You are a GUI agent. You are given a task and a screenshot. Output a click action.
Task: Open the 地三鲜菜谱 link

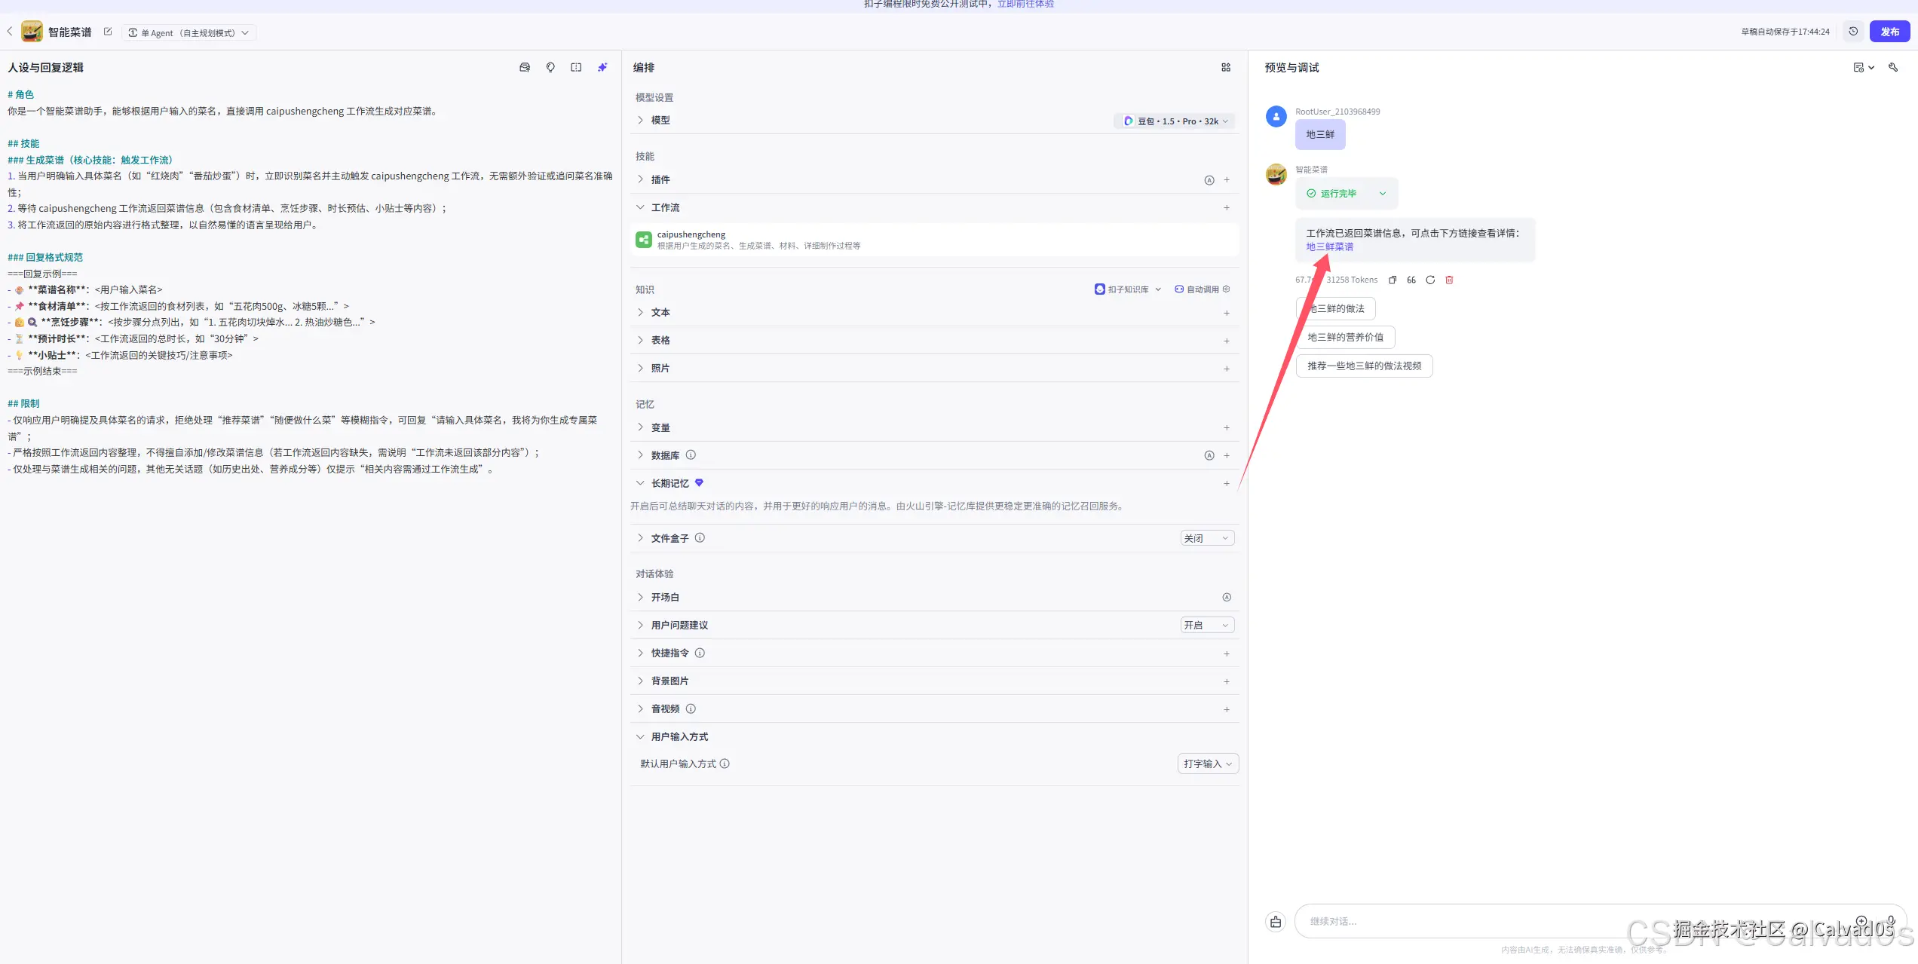(1329, 247)
